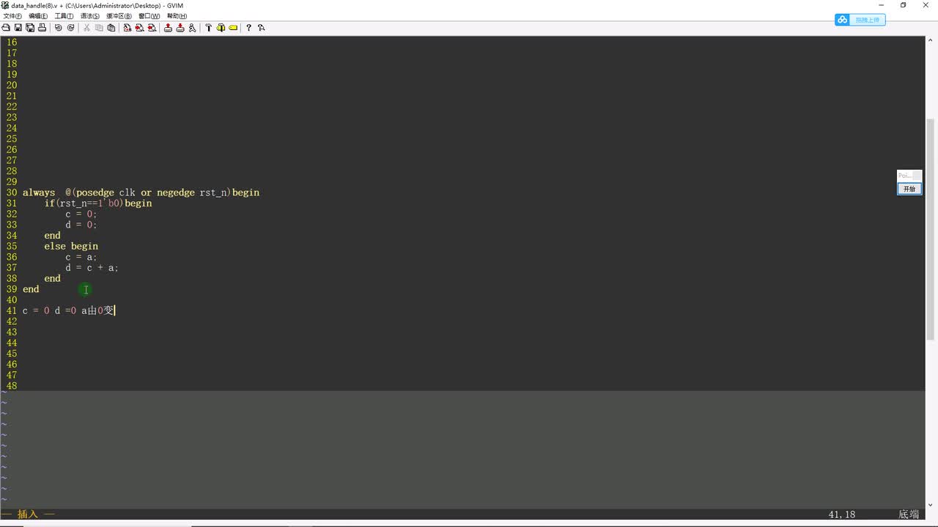Open the 缓冲区(B) menu
This screenshot has height=527, width=938.
119,16
